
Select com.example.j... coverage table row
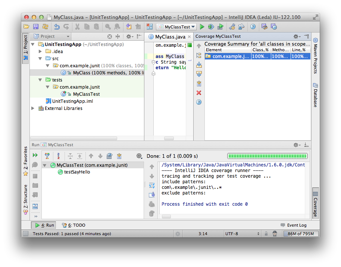(x=257, y=56)
